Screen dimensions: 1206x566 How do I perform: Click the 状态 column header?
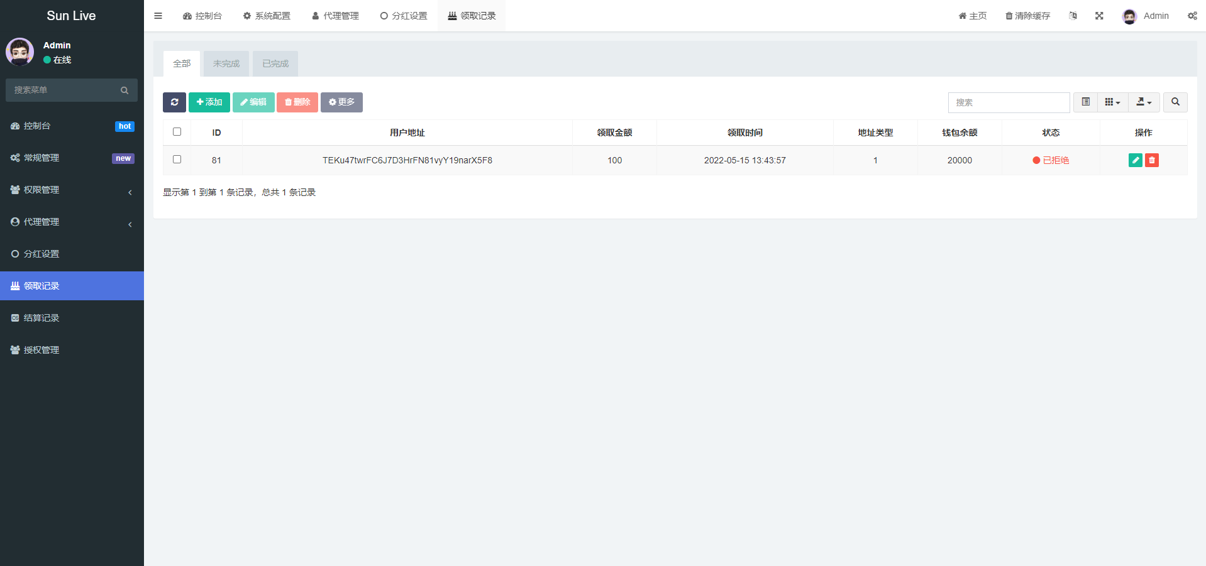[1051, 133]
